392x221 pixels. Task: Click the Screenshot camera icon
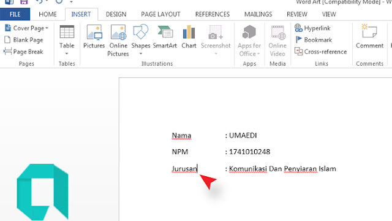pos(215,33)
